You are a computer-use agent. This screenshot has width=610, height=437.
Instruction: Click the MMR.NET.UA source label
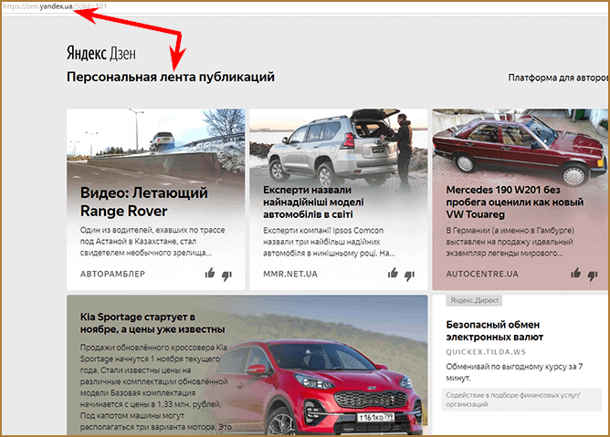[x=290, y=274]
